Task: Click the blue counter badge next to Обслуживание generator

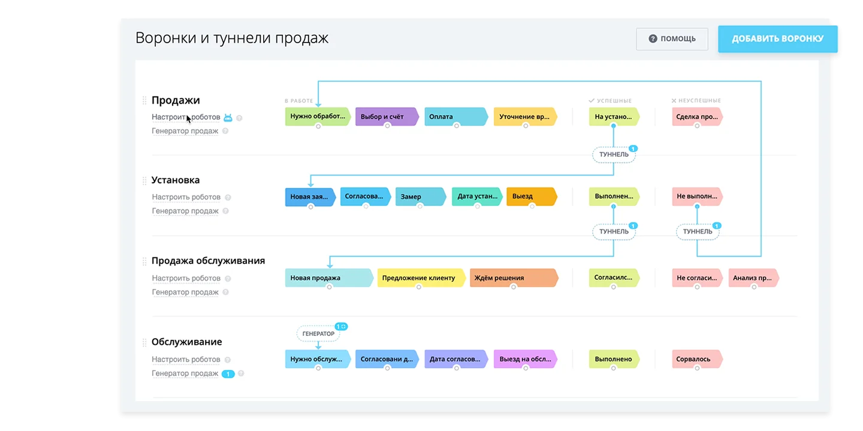Action: [x=228, y=374]
